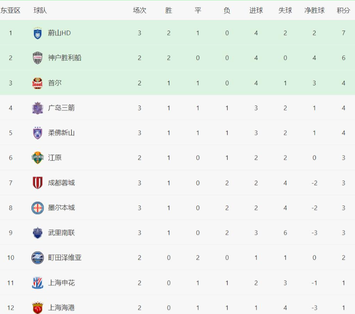Click the 上海海港 red crest

(x=38, y=308)
